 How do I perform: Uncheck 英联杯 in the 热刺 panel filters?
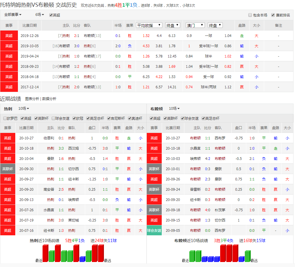[36, 118]
